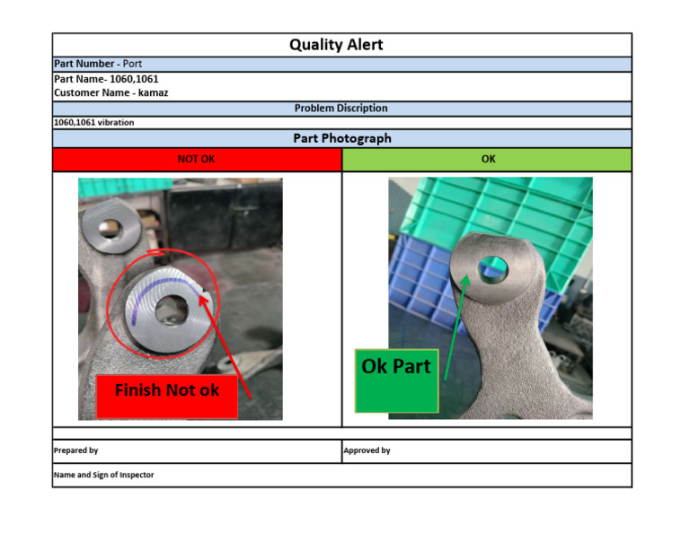The image size is (690, 533).
Task: Click the 'Prepared by' cell
Action: pos(197,450)
